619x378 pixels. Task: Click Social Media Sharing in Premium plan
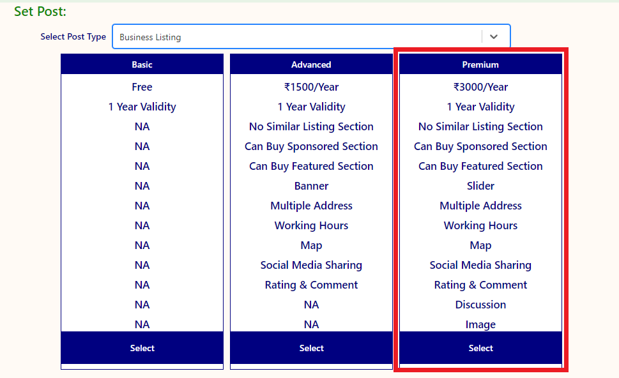(x=480, y=265)
